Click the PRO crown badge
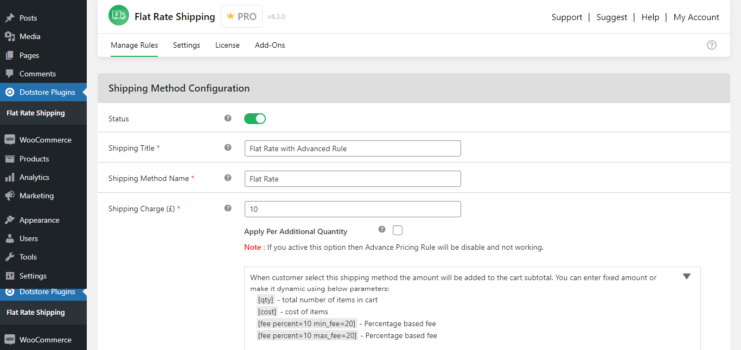 point(241,16)
